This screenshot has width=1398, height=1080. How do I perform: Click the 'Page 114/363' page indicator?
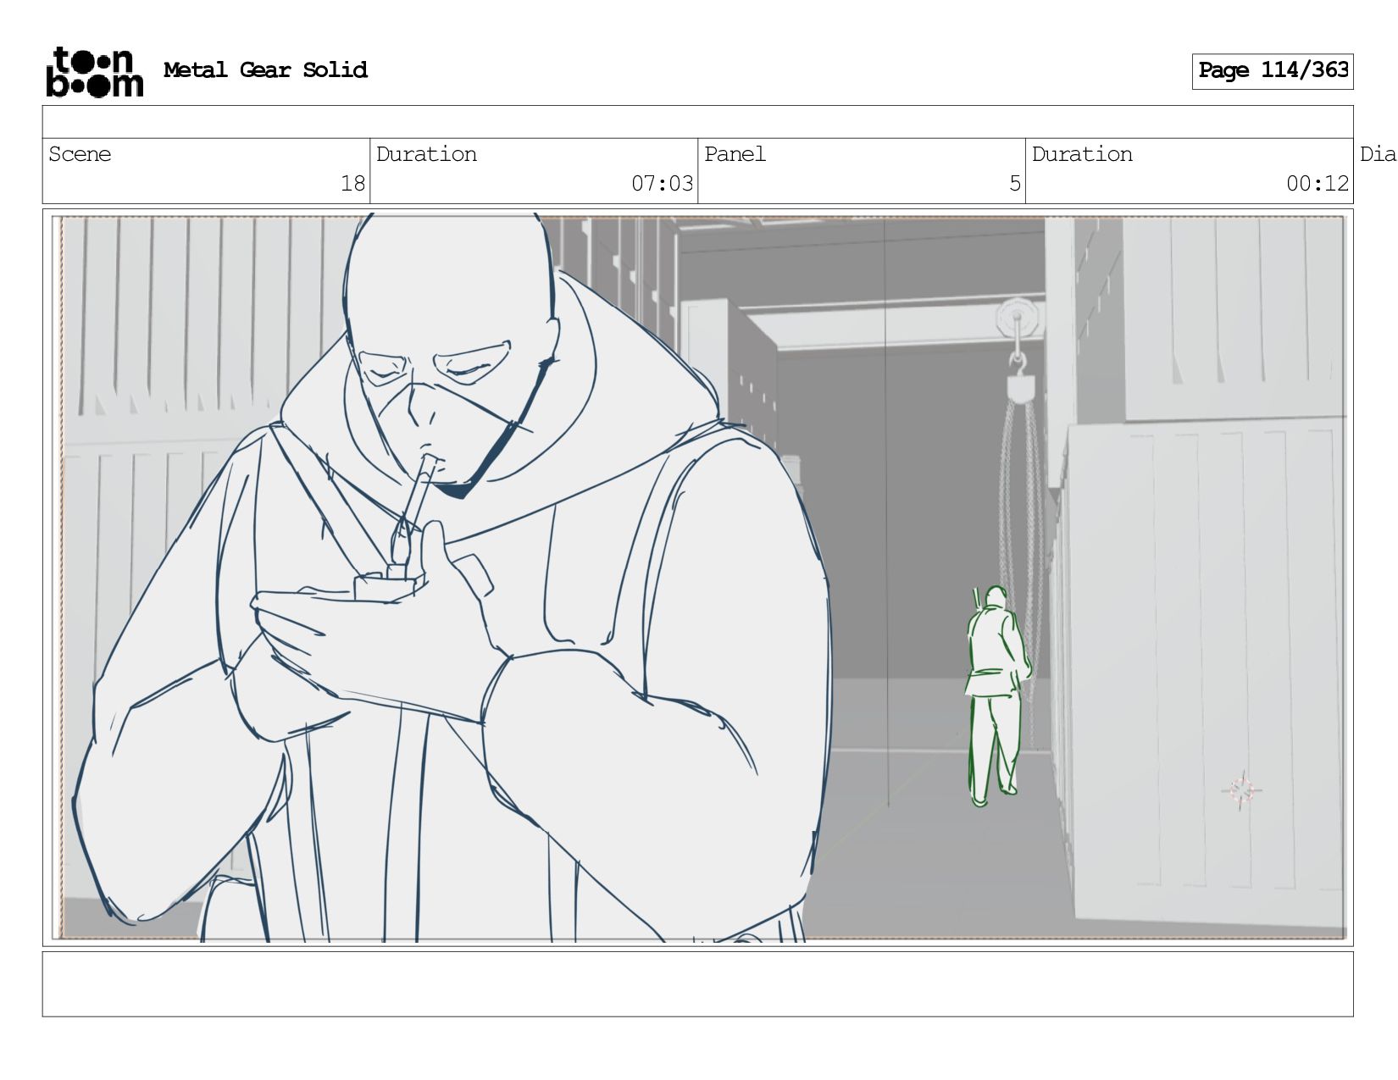click(1273, 71)
